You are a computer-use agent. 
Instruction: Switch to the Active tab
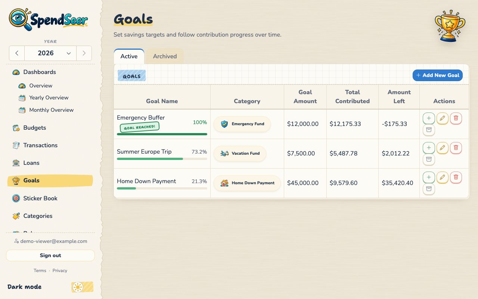(x=129, y=56)
